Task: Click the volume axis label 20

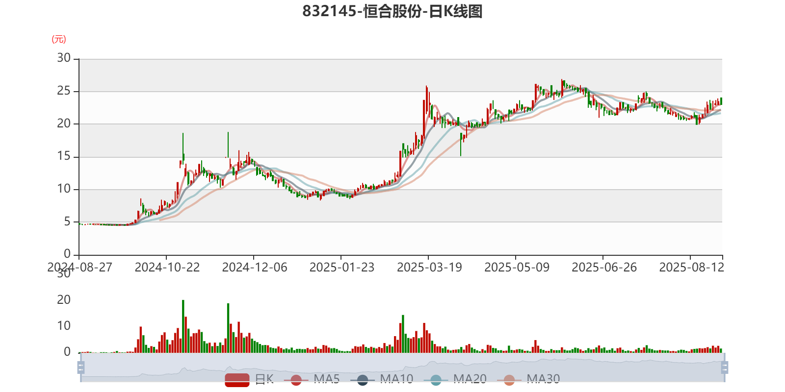Action: 64,300
